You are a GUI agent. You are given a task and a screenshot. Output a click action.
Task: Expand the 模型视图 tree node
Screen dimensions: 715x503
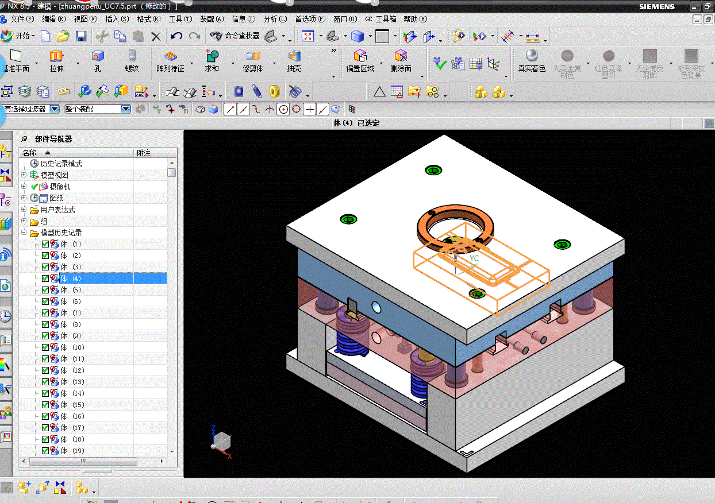coord(24,175)
